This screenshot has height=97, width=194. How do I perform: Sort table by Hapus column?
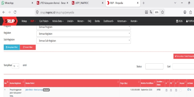click(185, 82)
